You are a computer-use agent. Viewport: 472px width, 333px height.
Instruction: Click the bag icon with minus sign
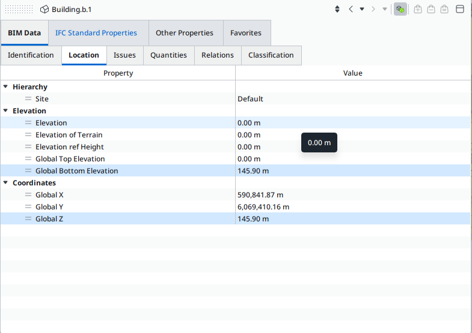[x=431, y=10]
